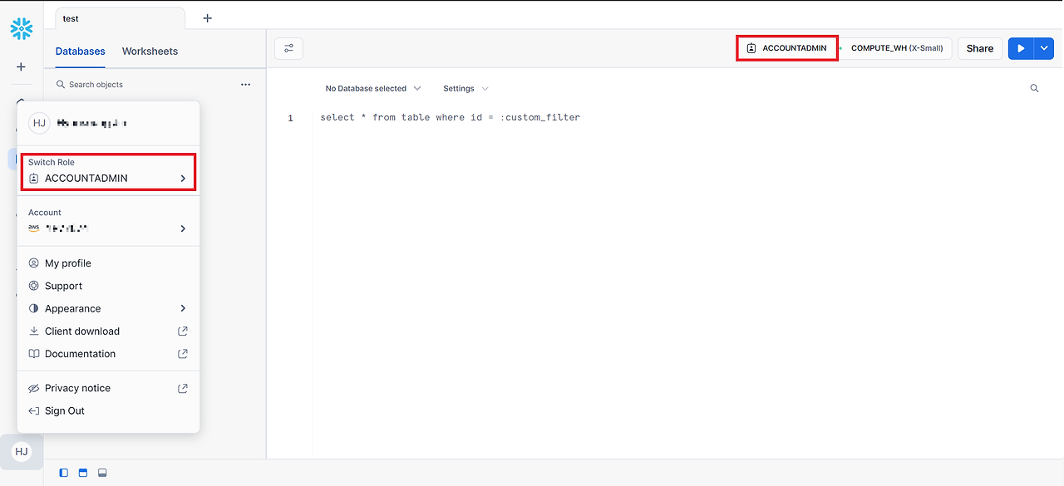
Task: Toggle the left sidebar panel layout icon
Action: 64,473
